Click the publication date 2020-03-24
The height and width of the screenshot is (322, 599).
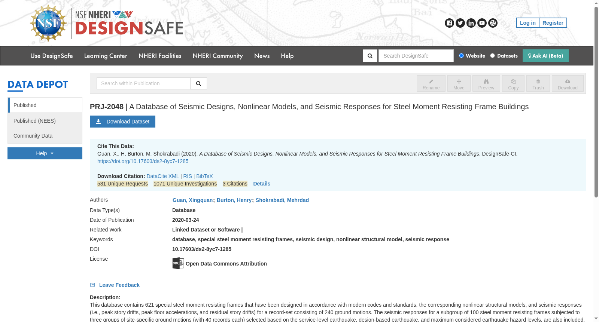pyautogui.click(x=186, y=220)
